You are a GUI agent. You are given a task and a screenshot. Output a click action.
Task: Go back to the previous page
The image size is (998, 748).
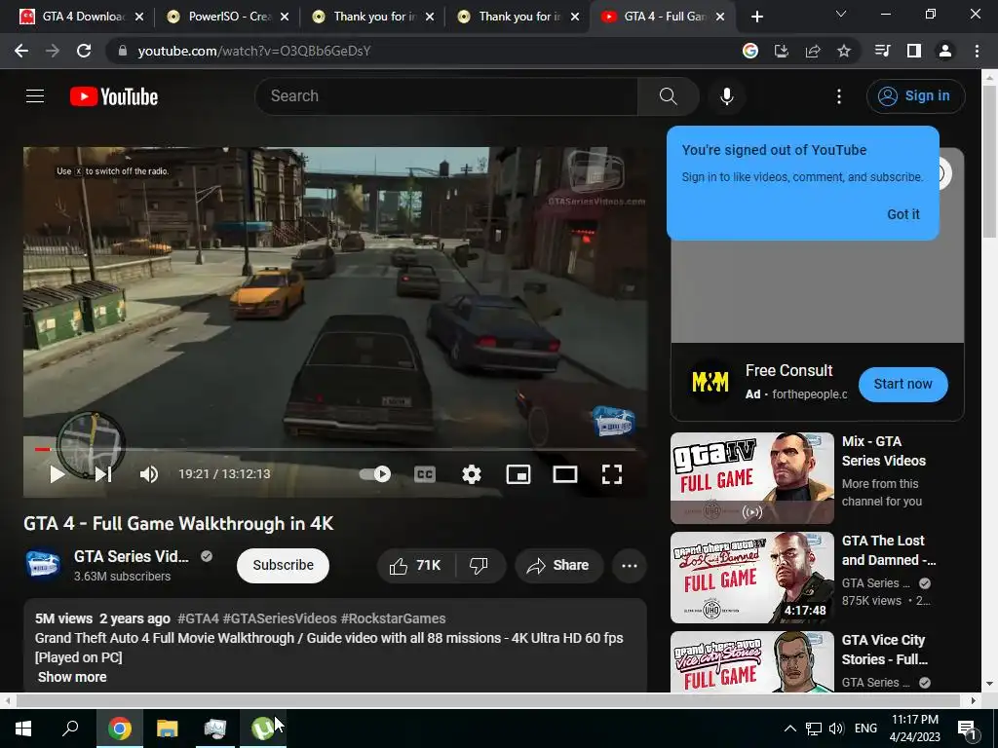pyautogui.click(x=21, y=51)
